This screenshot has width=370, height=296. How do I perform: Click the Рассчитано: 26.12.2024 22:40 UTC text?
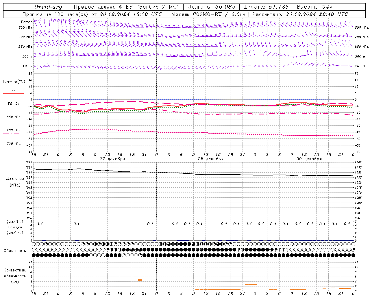300,14
